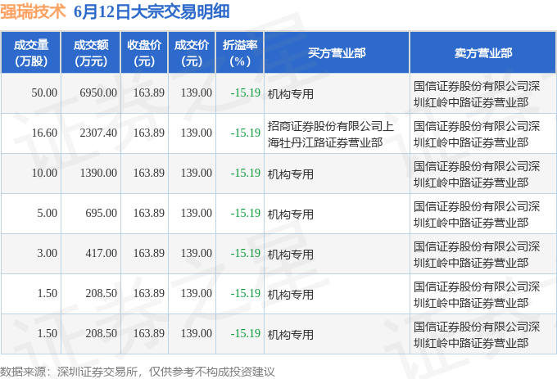Click first row -15.19 discount rate
Image resolution: width=557 pixels, height=379 pixels.
246,93
